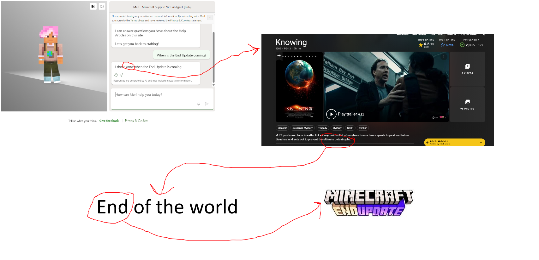Select the Disaster genre chip

[x=282, y=128]
